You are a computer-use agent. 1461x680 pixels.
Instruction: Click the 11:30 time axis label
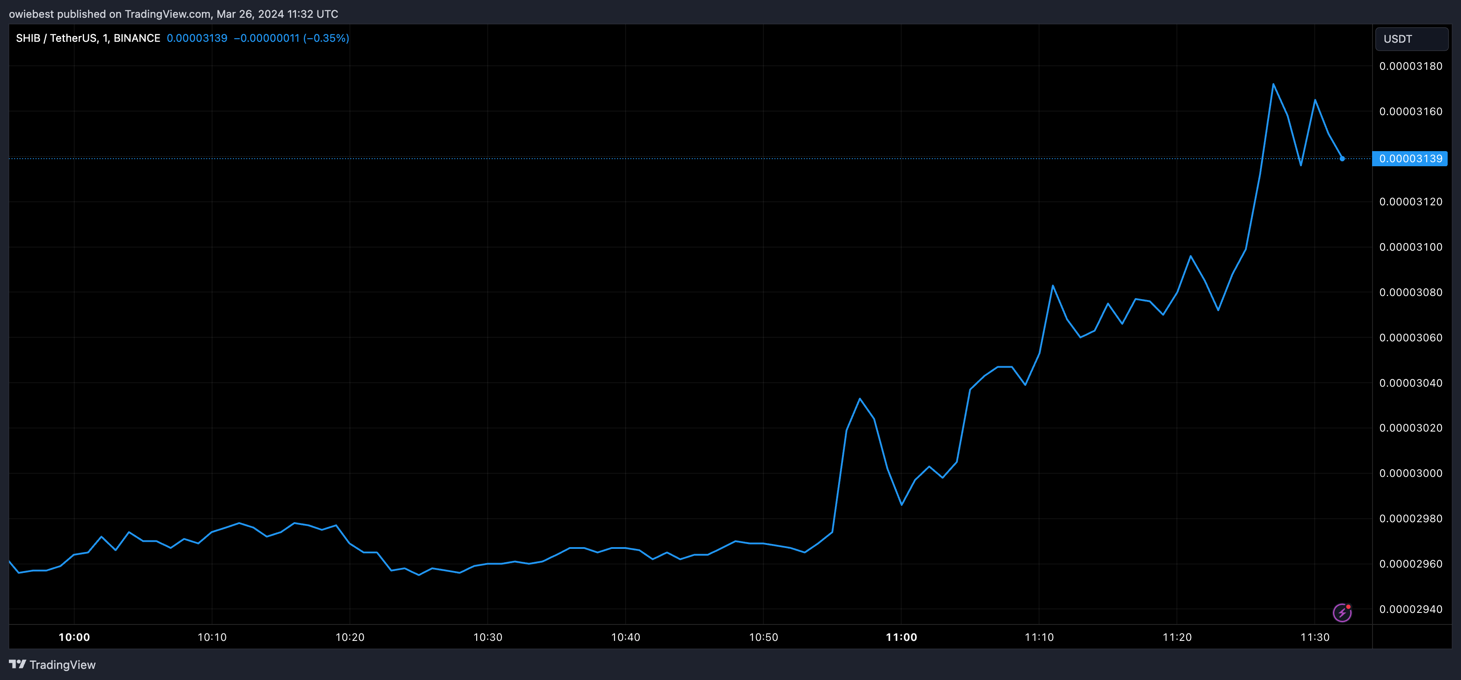(x=1315, y=637)
